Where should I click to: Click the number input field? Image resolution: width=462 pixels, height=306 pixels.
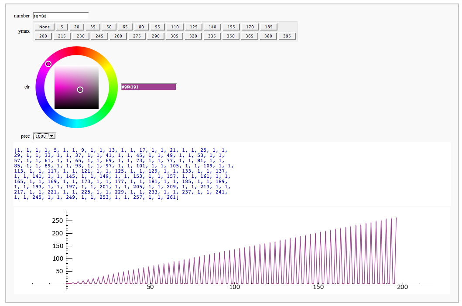click(60, 16)
